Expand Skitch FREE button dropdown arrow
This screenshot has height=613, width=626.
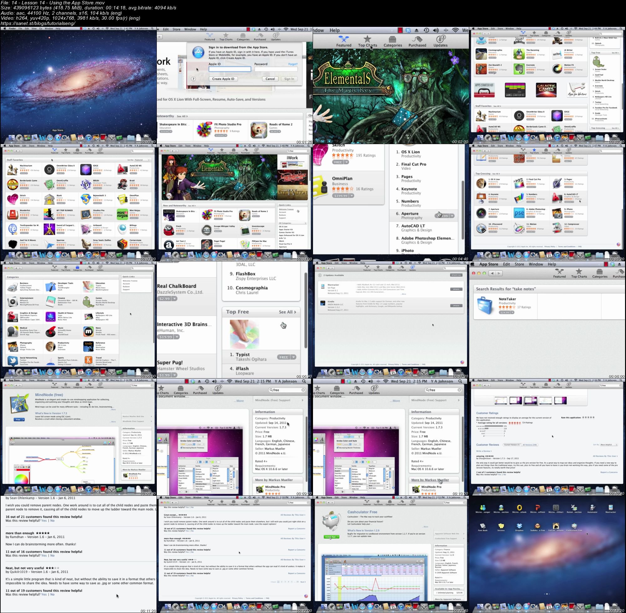click(346, 162)
